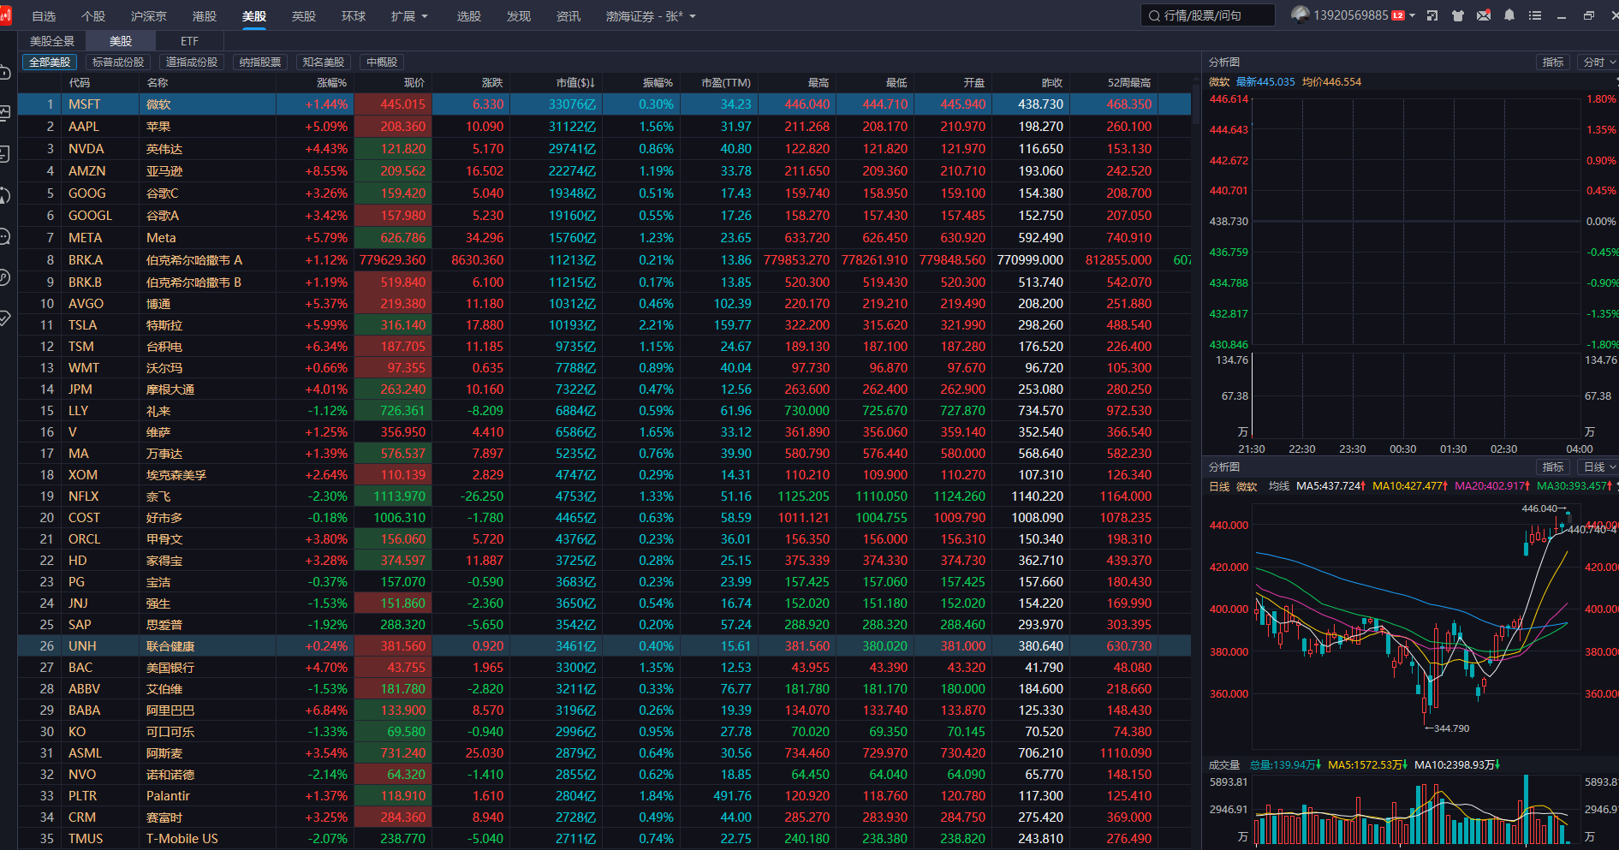The width and height of the screenshot is (1619, 850).
Task: Sort by the 现价 column header
Action: click(414, 83)
